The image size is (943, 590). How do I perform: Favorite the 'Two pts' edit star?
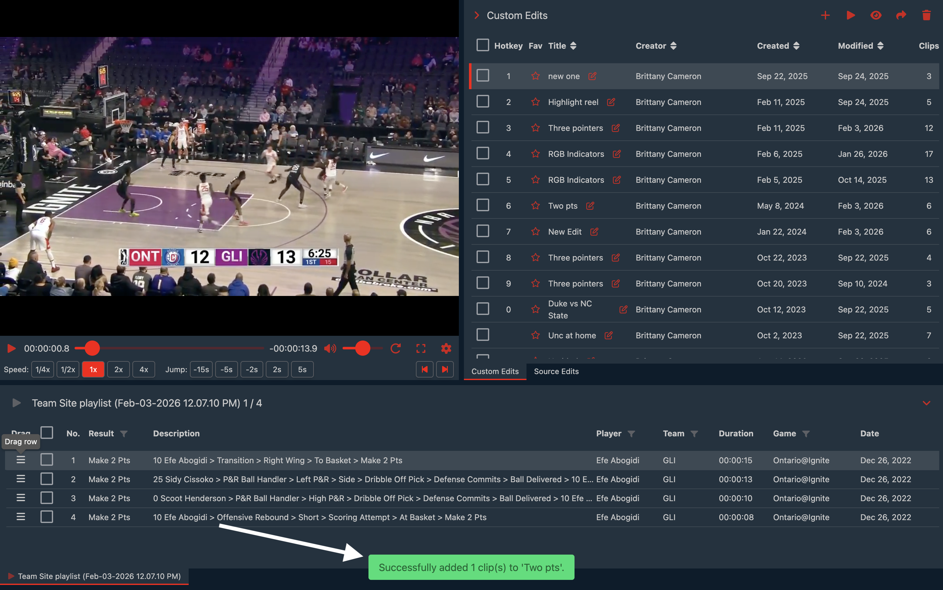(535, 206)
